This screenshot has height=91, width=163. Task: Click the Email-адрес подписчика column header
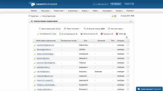(x=46, y=41)
